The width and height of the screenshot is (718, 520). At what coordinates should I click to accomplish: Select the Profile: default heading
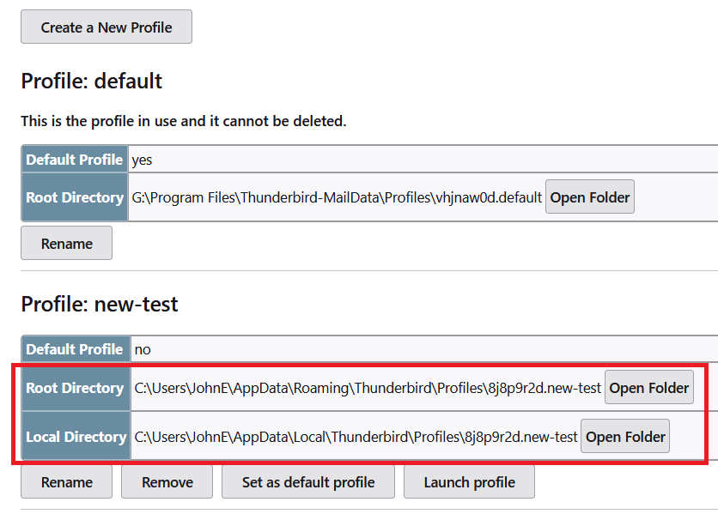pyautogui.click(x=92, y=81)
